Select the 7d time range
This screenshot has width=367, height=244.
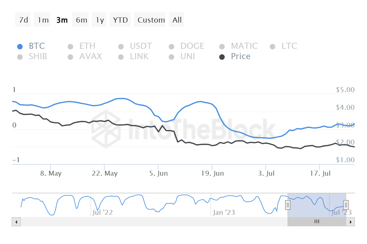click(24, 20)
